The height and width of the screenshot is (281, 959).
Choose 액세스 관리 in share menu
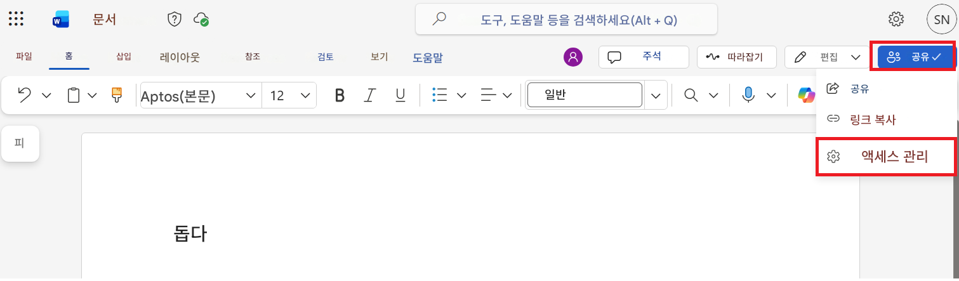885,157
